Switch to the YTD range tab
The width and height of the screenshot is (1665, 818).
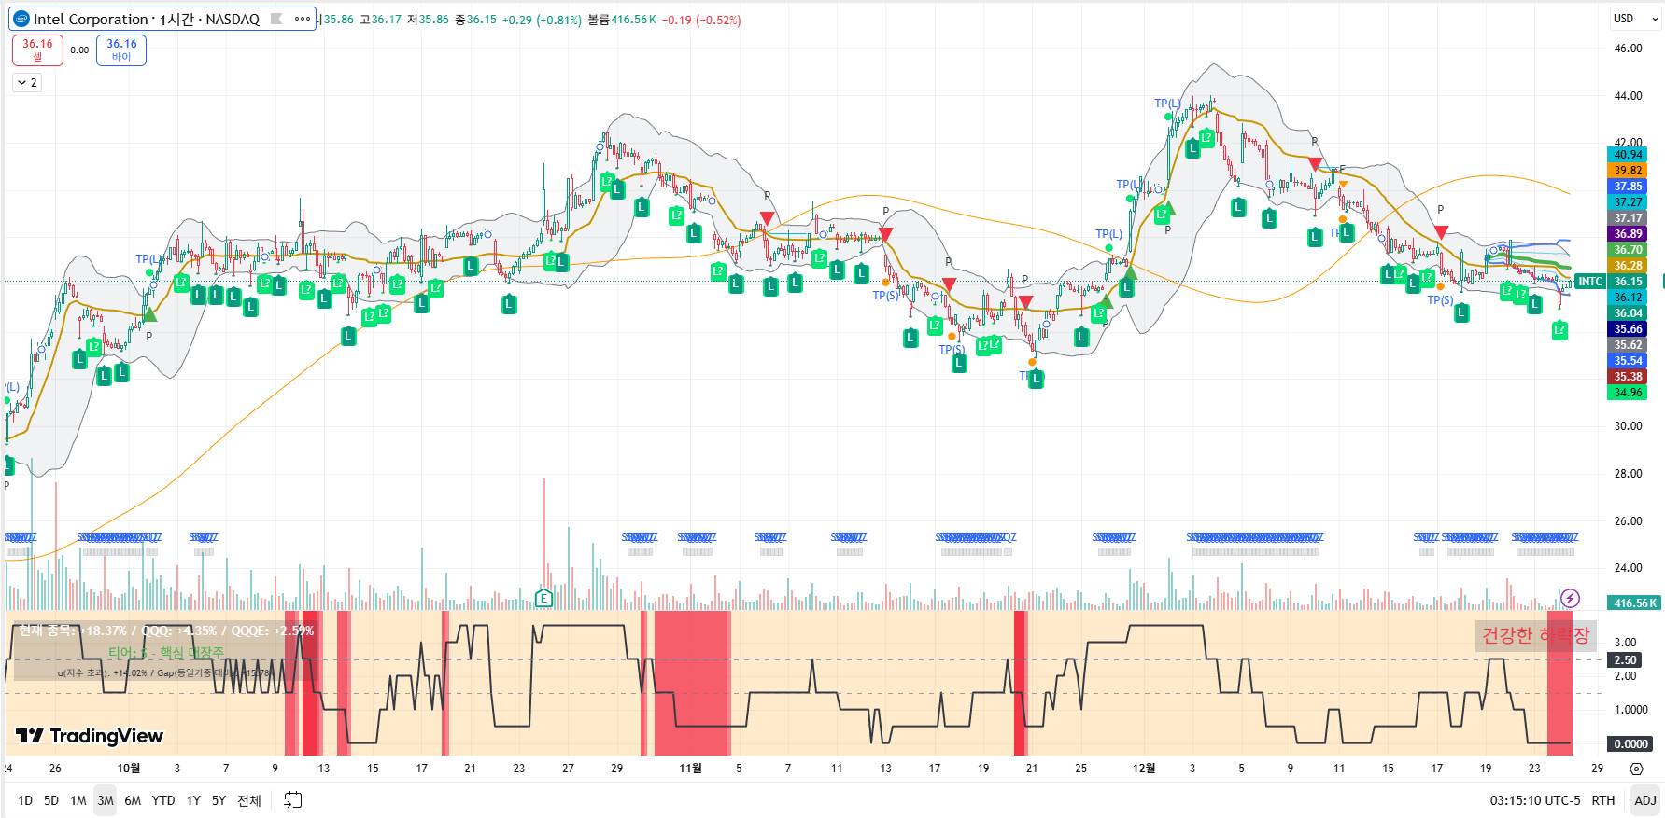163,800
